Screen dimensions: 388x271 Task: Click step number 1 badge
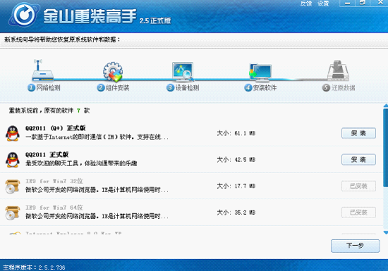31,87
